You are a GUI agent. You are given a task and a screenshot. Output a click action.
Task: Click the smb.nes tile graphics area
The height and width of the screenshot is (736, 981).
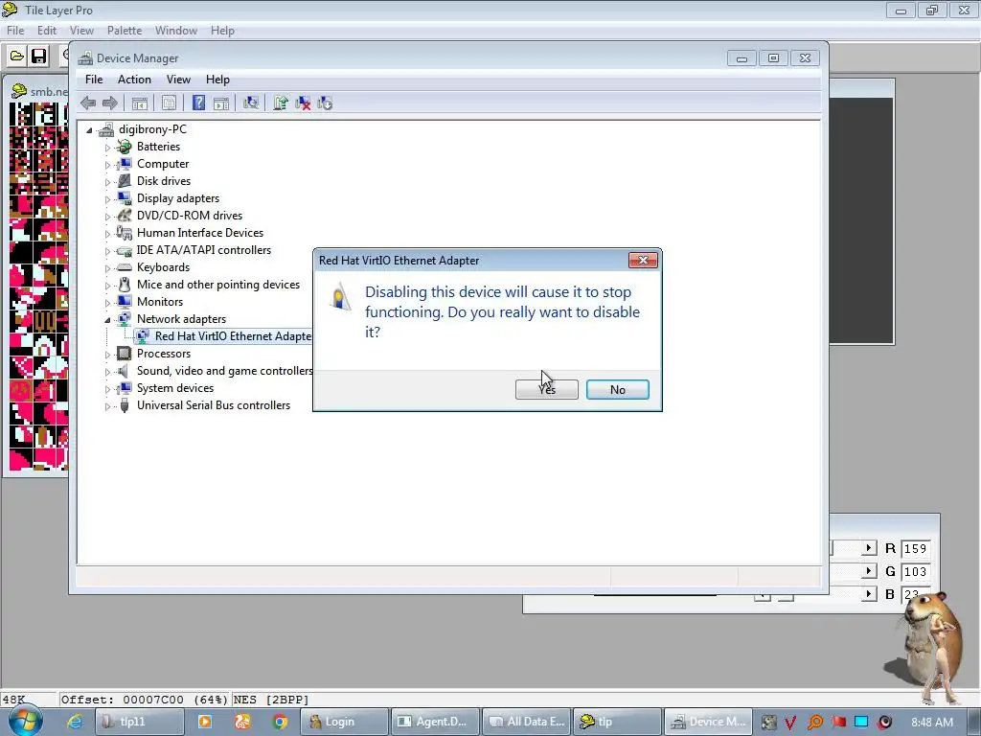click(38, 286)
